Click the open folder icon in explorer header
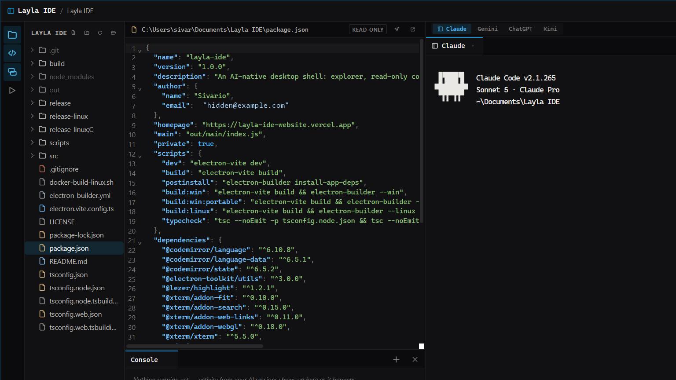Viewport: 676px width, 380px height. point(113,33)
